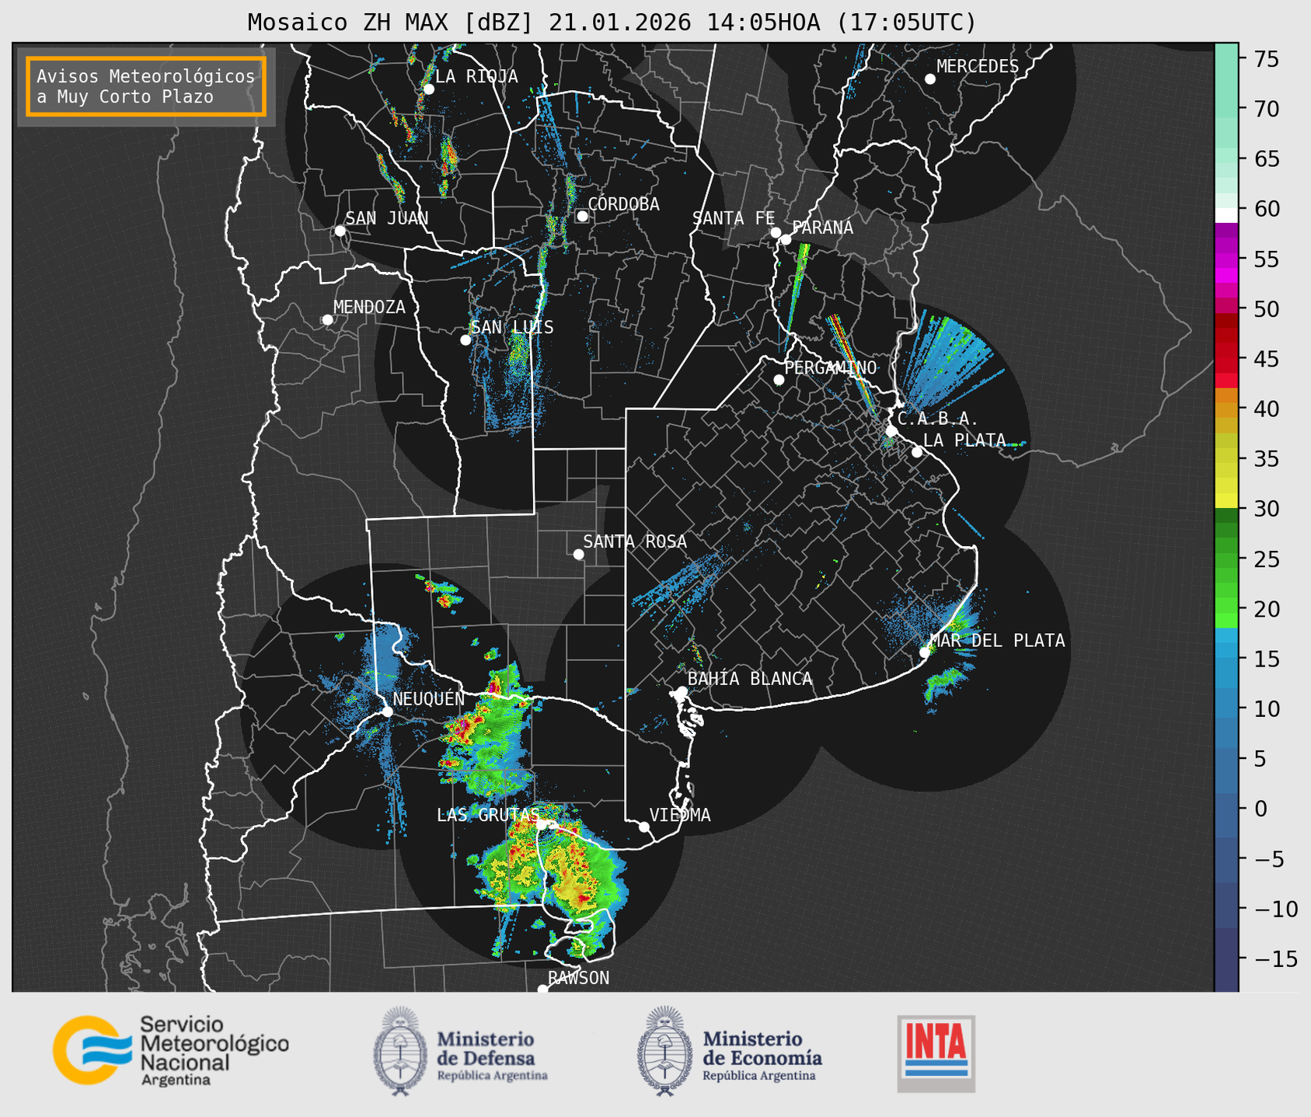This screenshot has height=1117, width=1311.
Task: Click the BAHÍA BLANCA map label
Action: [750, 679]
